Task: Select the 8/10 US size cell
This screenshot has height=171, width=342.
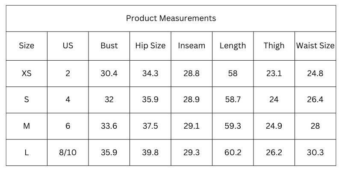Action: point(68,153)
